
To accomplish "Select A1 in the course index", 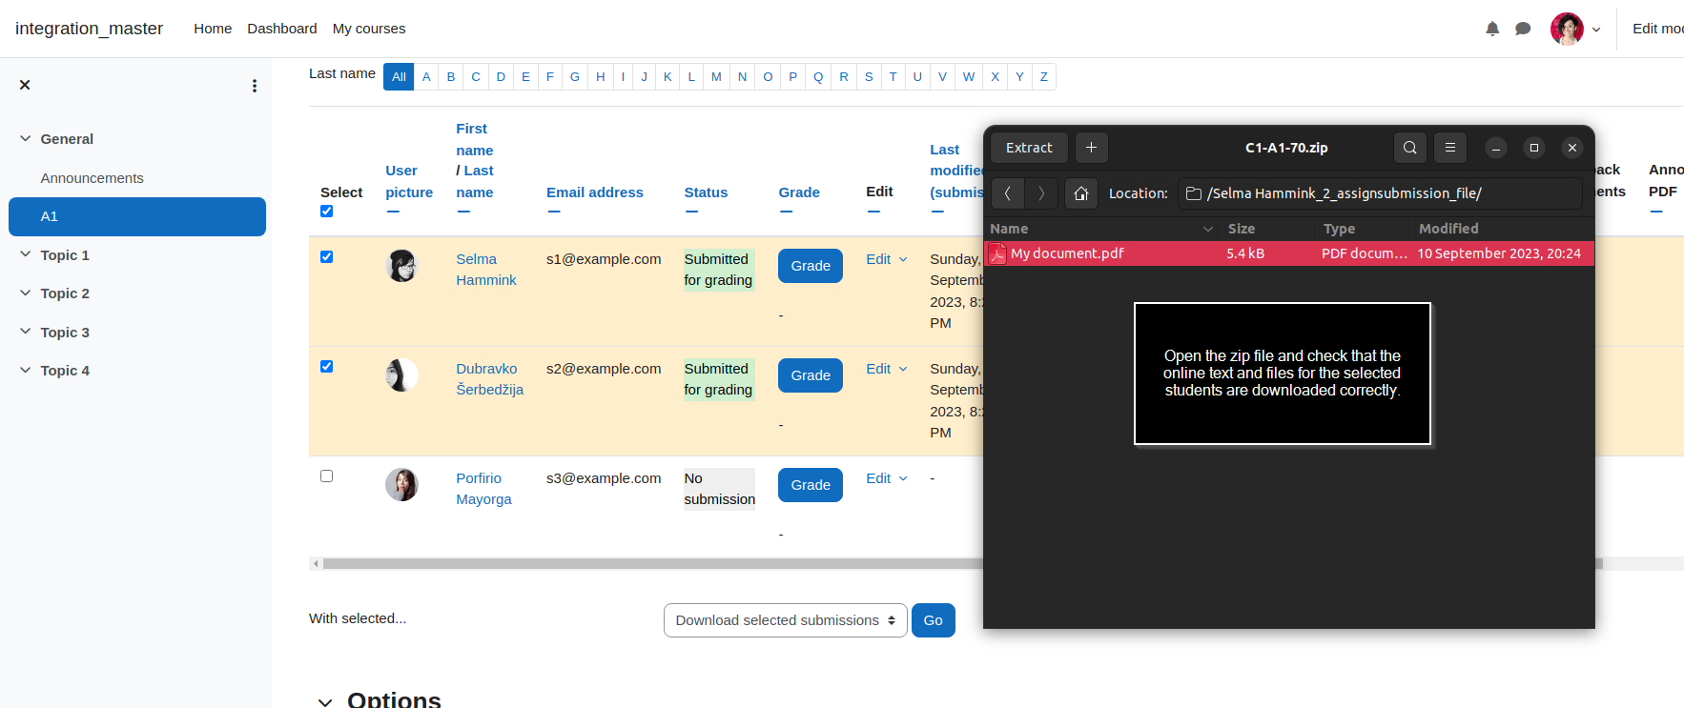I will (x=137, y=216).
